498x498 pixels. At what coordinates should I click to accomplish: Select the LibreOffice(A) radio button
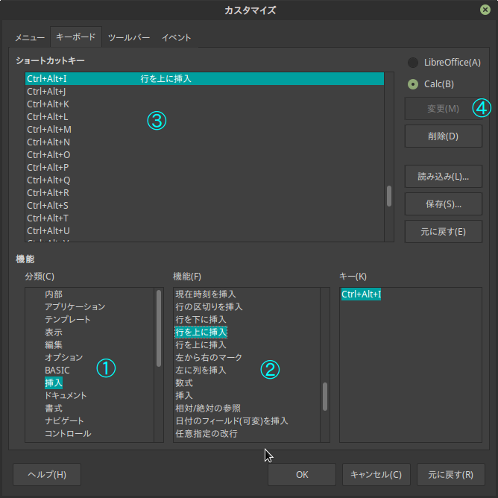(x=413, y=63)
